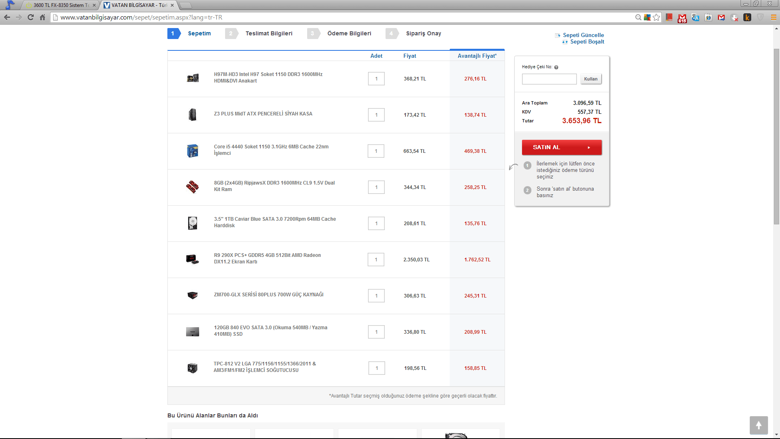
Task: Open the Core i5 4440 İşlemci product thumbnail
Action: click(x=193, y=151)
